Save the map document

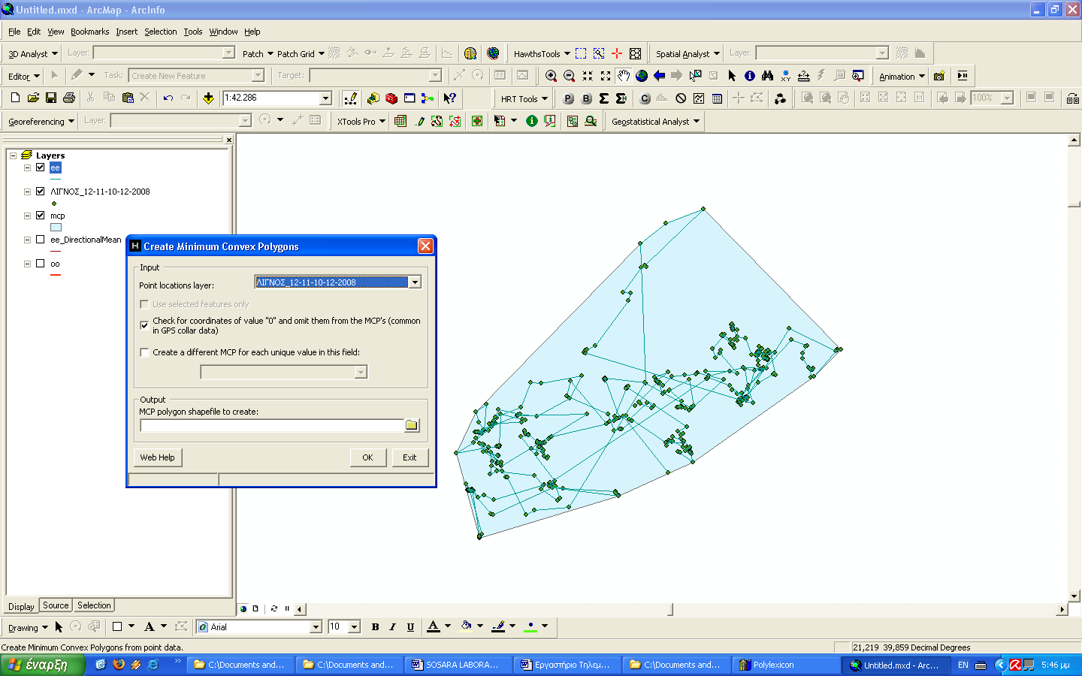[x=51, y=98]
